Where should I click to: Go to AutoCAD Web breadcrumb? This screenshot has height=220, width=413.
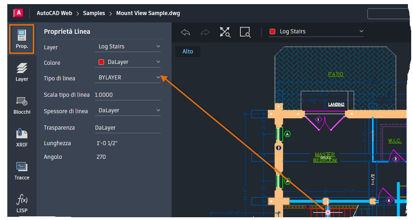pos(54,13)
